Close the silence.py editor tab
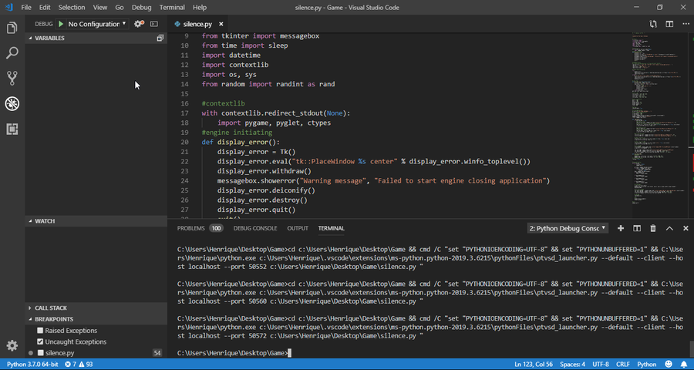The image size is (694, 370). [x=221, y=24]
